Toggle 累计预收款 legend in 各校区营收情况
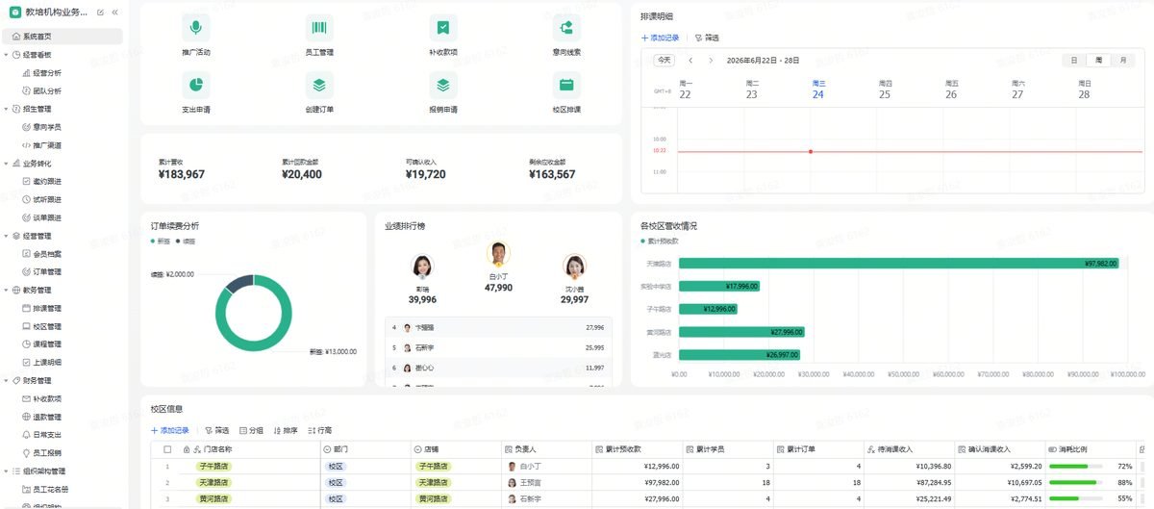 660,241
